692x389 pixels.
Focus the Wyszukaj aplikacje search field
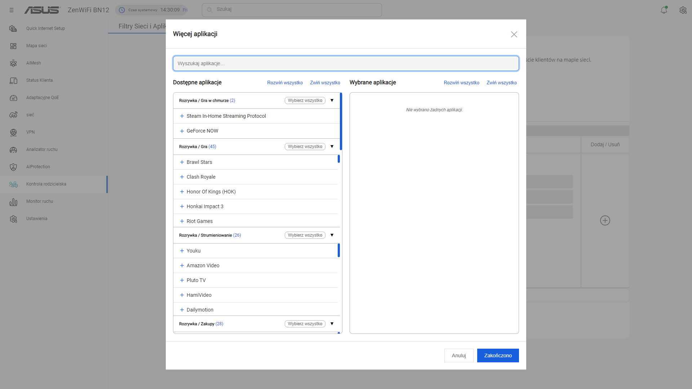pyautogui.click(x=346, y=63)
